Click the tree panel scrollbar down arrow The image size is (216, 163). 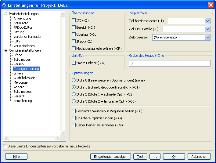(63, 133)
